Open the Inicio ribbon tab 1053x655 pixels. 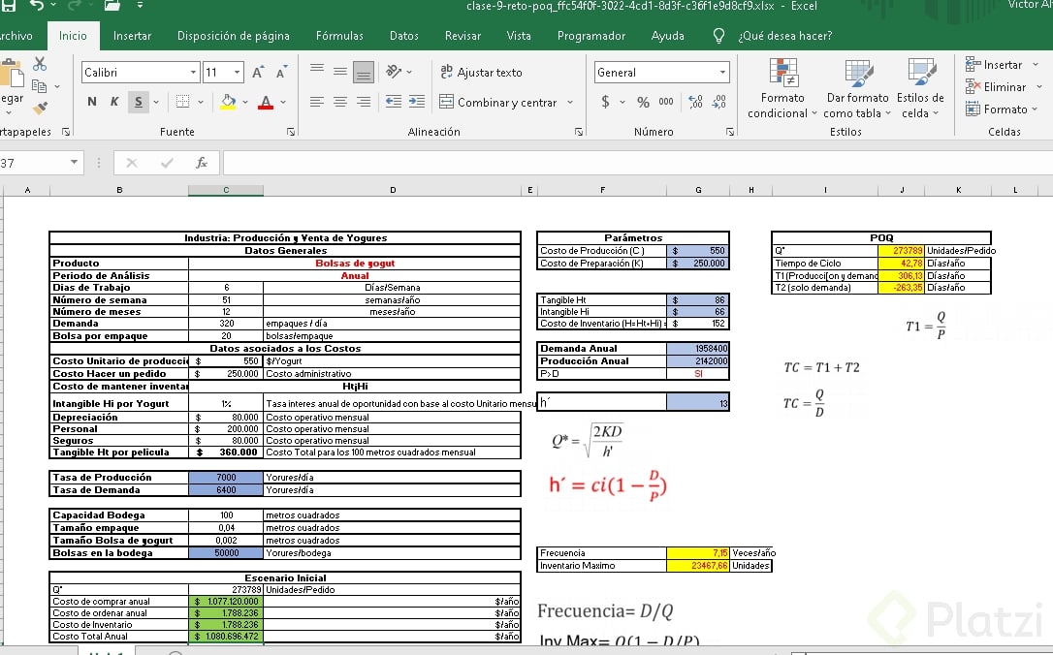point(73,36)
